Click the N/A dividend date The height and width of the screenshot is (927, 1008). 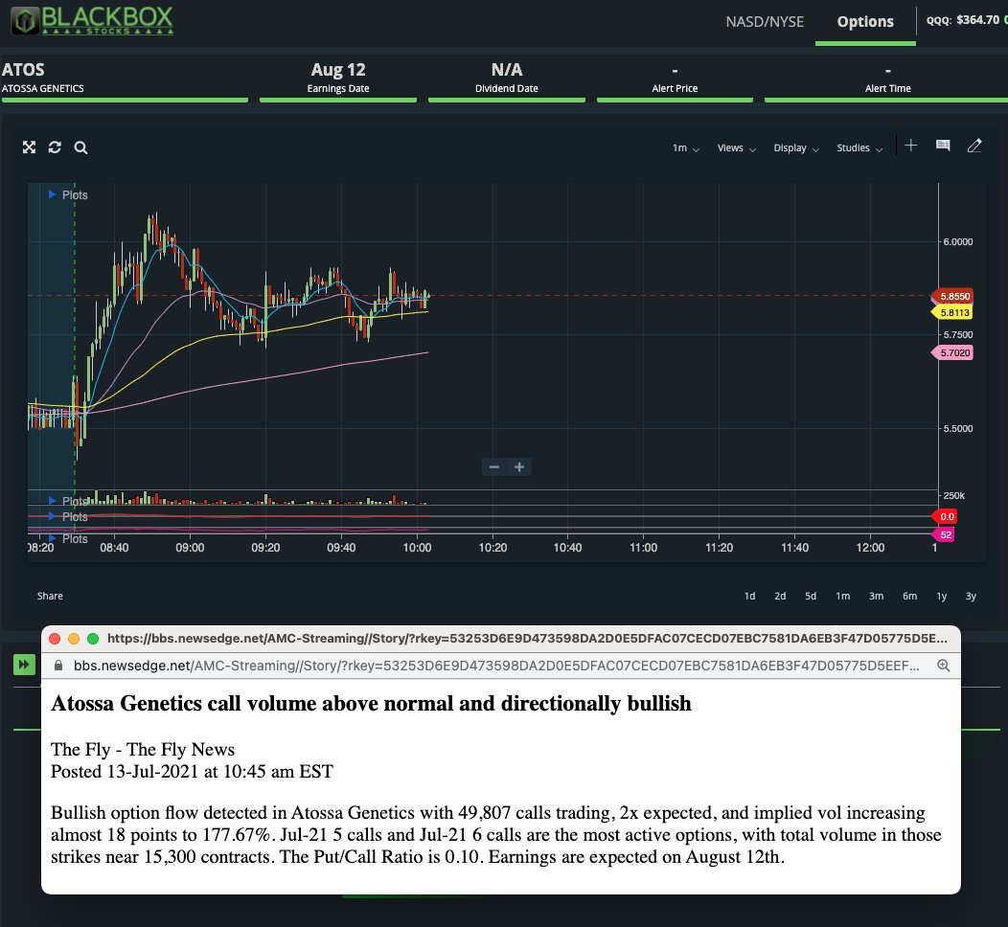pos(507,69)
